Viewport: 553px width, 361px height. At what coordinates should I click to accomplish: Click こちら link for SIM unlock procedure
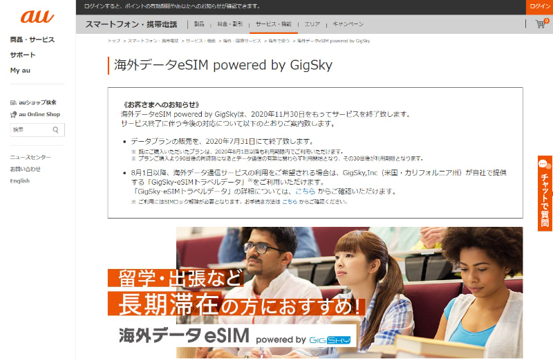point(290,202)
